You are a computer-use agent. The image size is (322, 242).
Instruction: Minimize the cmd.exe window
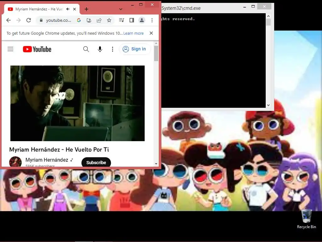[245, 7]
